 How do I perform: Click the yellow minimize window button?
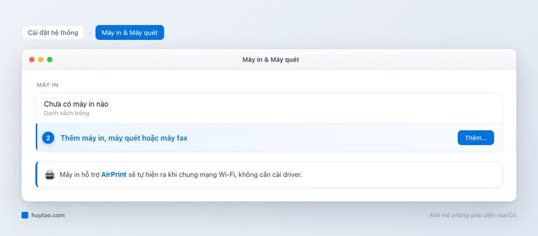(x=41, y=60)
